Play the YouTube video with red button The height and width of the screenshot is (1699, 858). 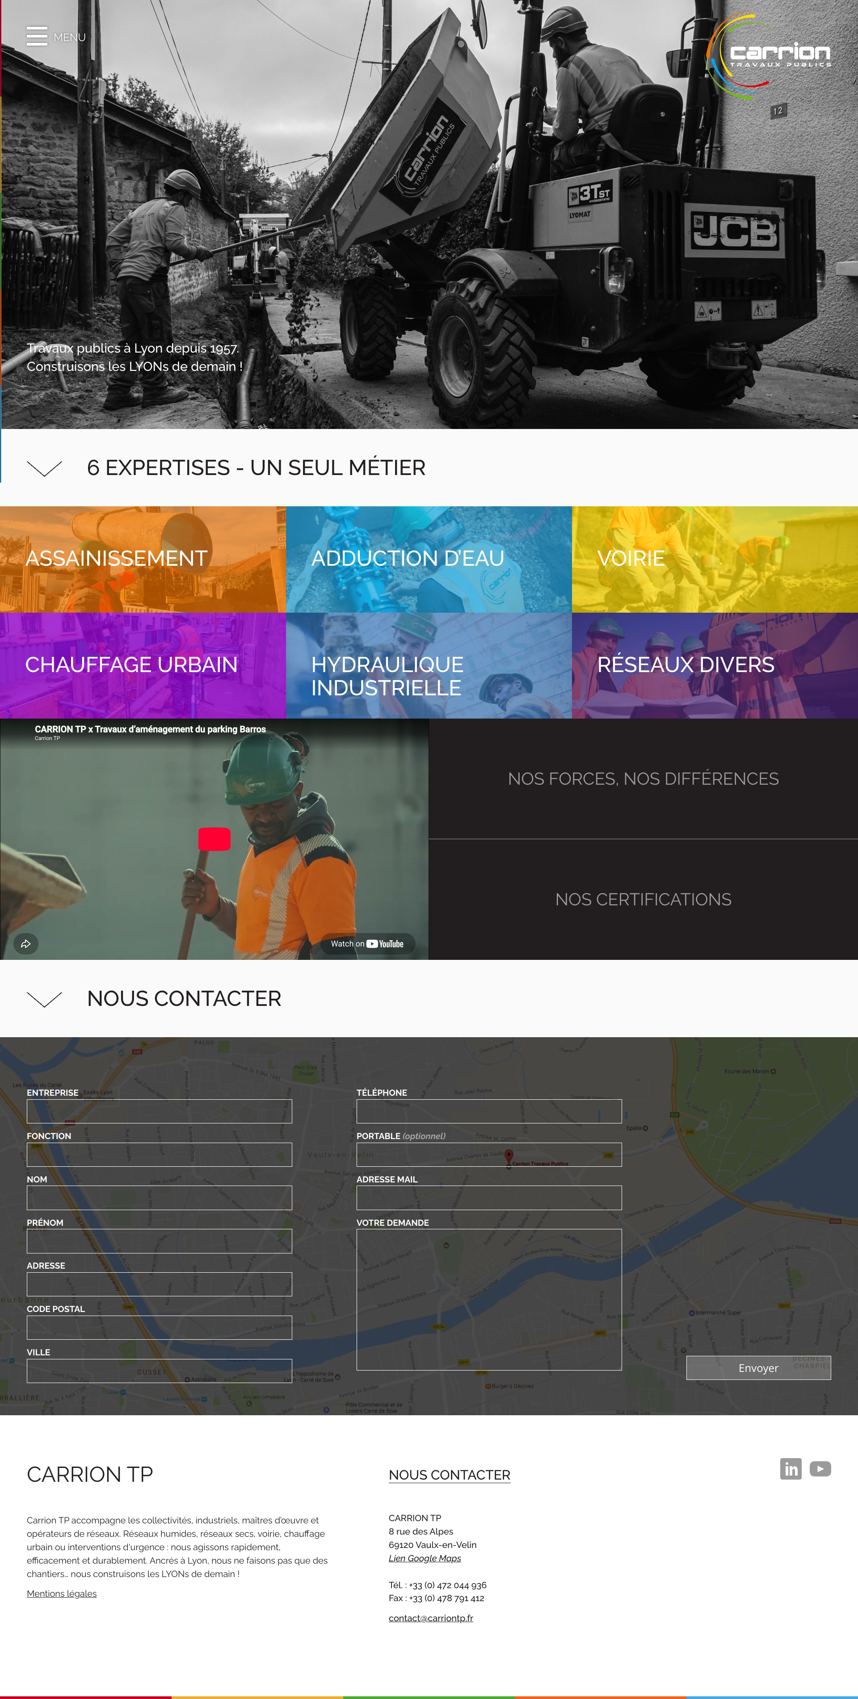coord(214,839)
